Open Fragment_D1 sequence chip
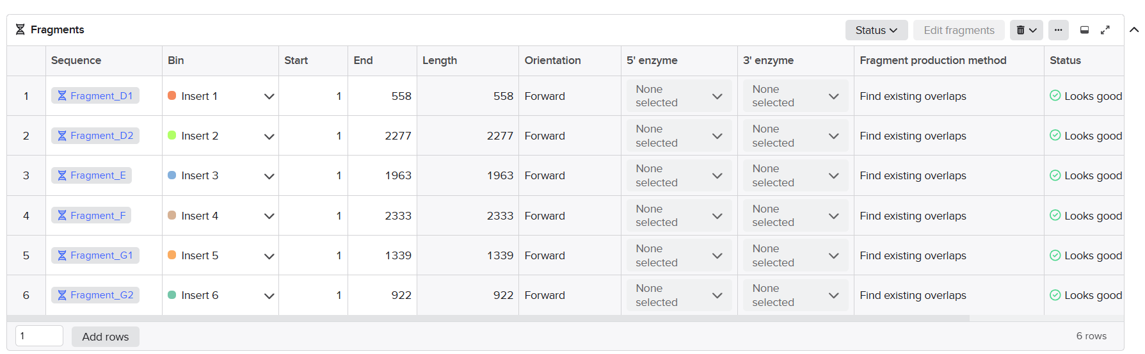This screenshot has width=1145, height=354. 95,96
